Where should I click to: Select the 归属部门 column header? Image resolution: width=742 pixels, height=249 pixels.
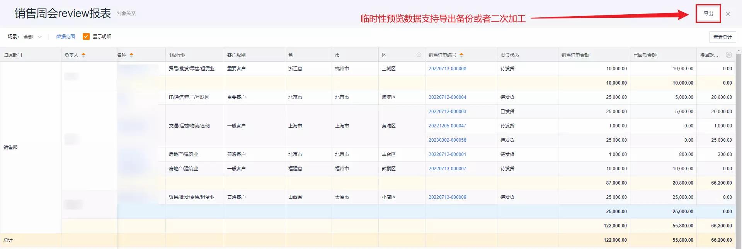[31, 55]
